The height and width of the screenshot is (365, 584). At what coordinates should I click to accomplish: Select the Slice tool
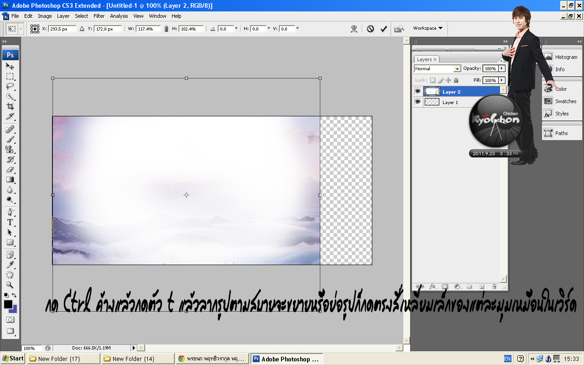coord(10,117)
